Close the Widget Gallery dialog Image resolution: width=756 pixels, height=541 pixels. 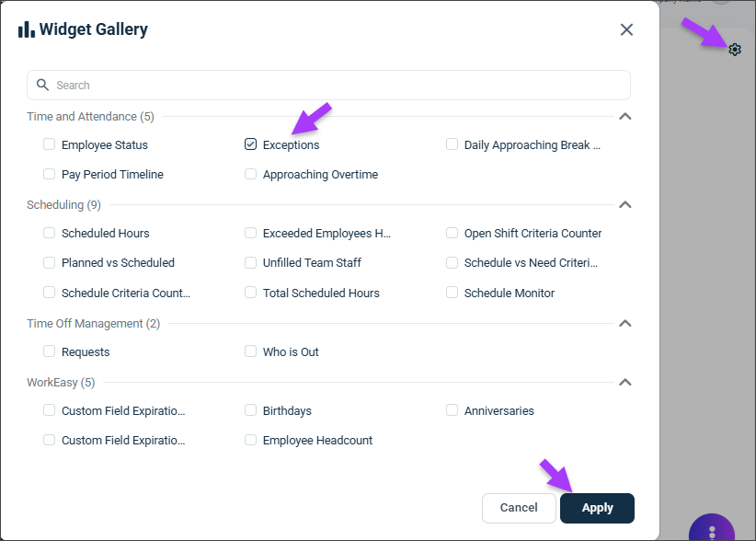point(626,29)
